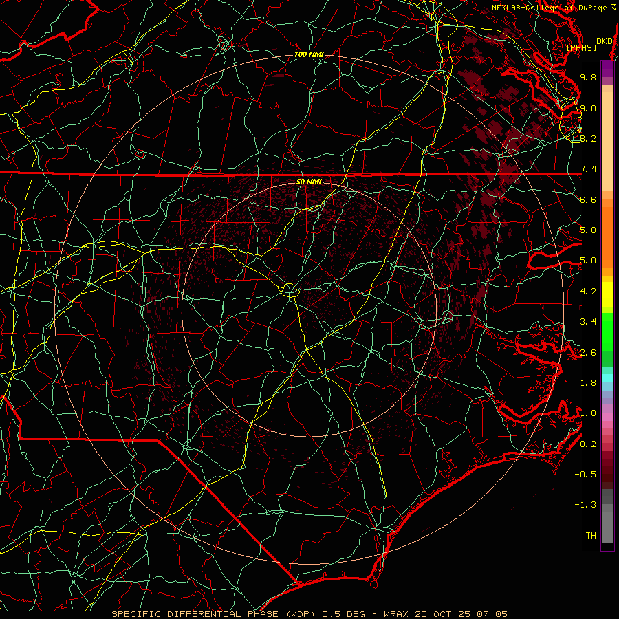Pick the gray segment at the bottom of the color bar
The image size is (619, 619).
[x=607, y=527]
